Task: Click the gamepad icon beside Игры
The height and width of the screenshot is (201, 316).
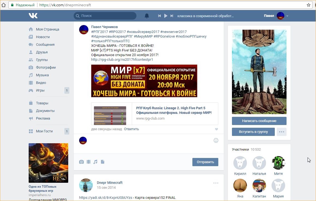Action: click(31, 90)
